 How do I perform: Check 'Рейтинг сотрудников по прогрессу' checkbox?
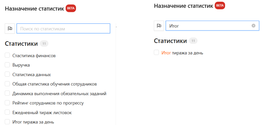coord(8,103)
